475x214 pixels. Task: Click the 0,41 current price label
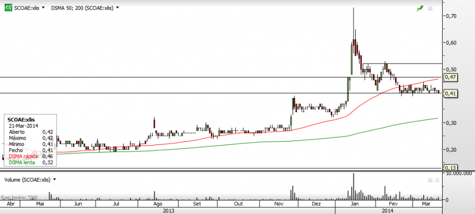pyautogui.click(x=450, y=94)
